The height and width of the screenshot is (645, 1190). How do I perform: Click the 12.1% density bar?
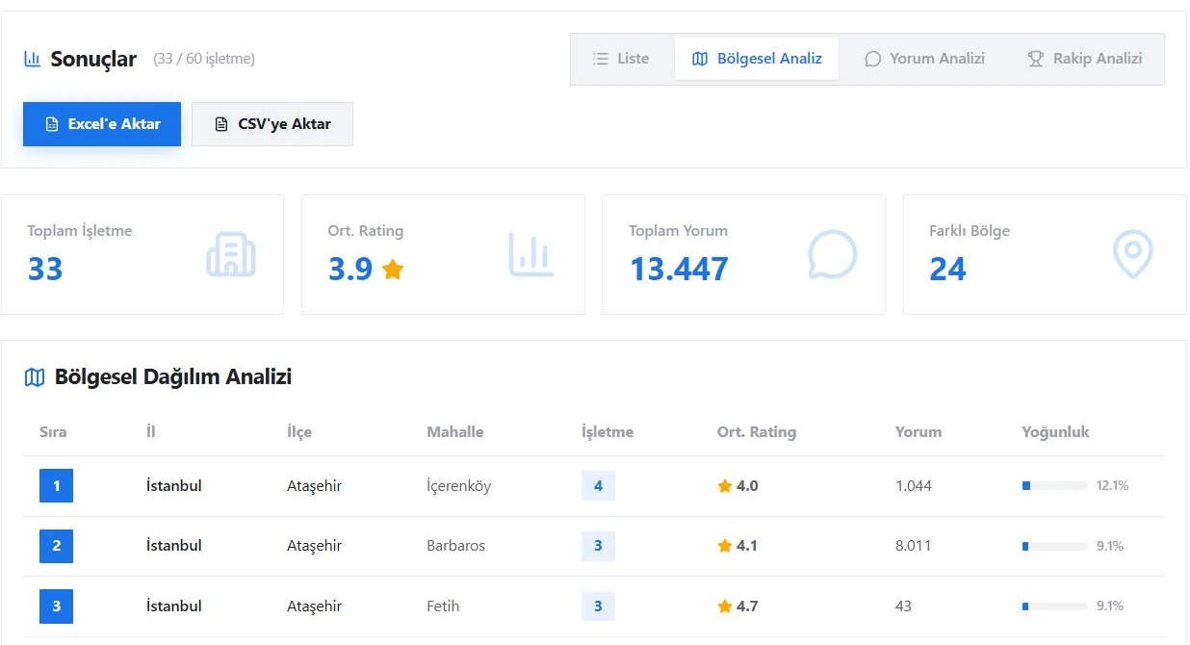click(x=1054, y=486)
